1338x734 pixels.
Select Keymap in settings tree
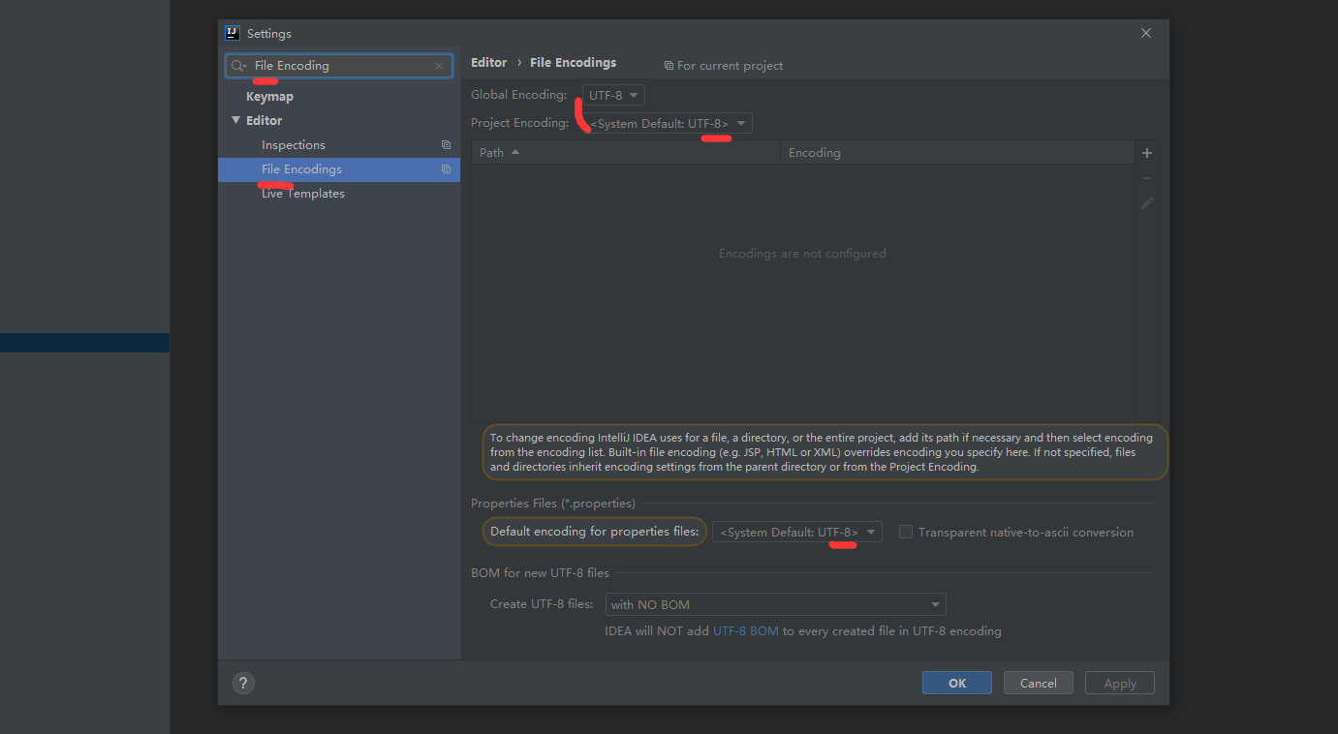click(269, 97)
